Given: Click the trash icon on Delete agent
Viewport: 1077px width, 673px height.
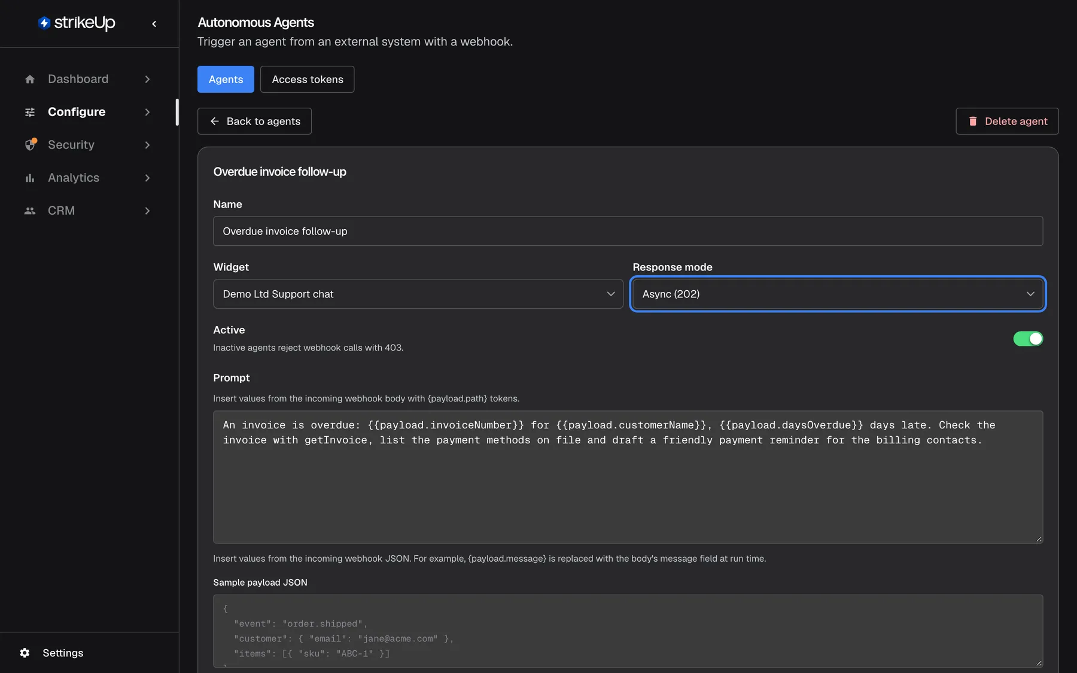Looking at the screenshot, I should point(973,121).
